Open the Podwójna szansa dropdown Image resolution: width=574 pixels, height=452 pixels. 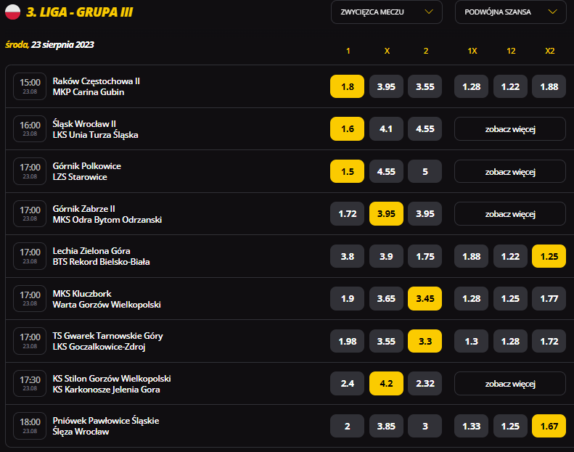(511, 12)
